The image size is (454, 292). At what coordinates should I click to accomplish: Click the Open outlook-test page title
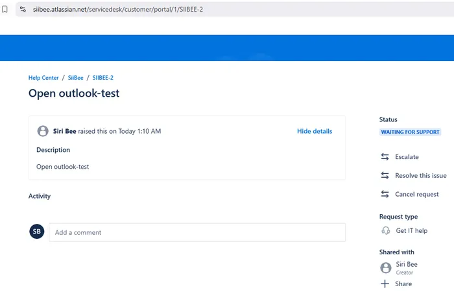74,93
